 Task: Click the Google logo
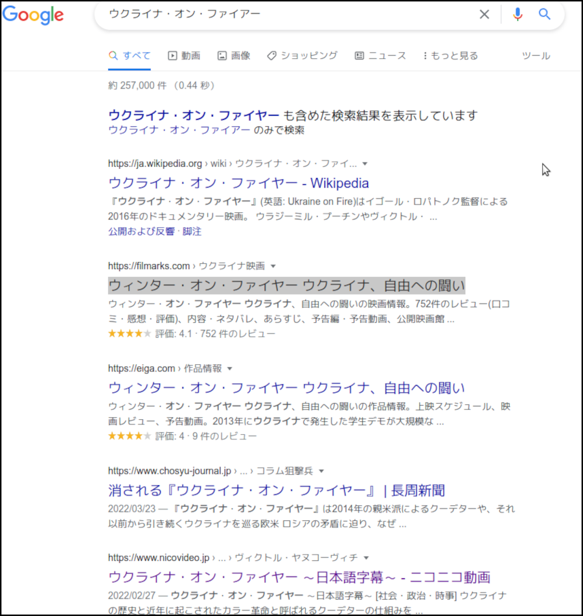click(x=33, y=15)
